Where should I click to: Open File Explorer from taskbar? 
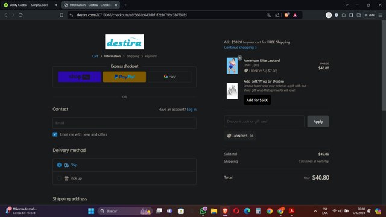point(214,211)
